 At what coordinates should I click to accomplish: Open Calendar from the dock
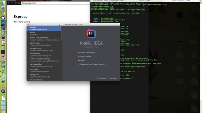pyautogui.click(x=3, y=42)
